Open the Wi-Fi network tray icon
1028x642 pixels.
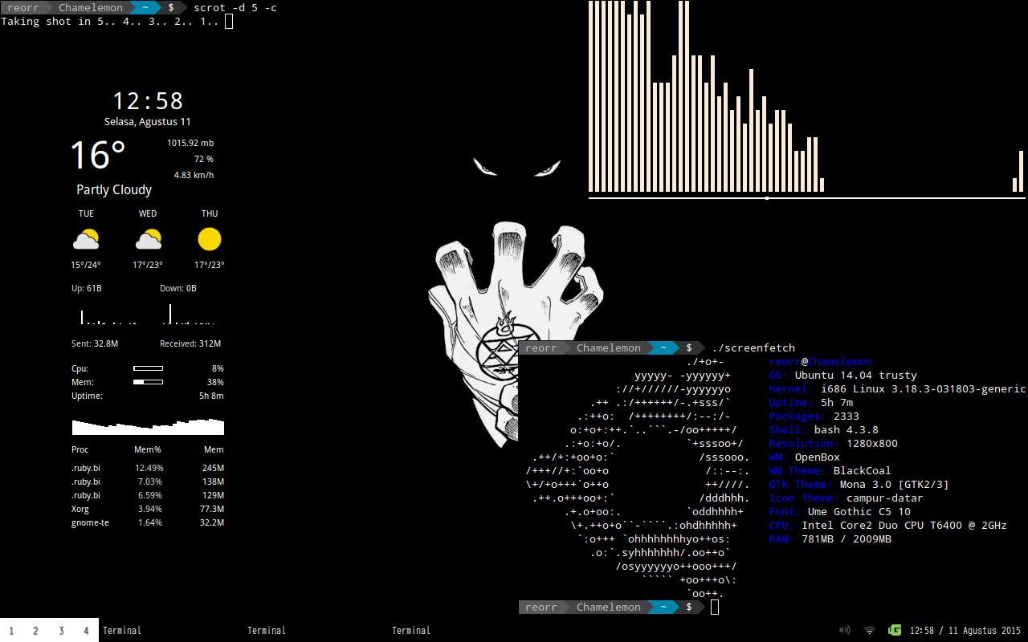tap(869, 631)
